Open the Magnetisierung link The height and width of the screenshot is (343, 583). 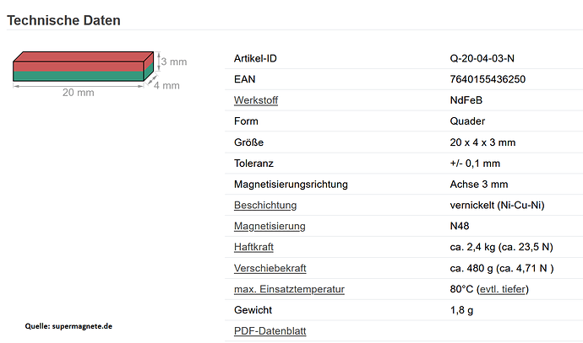click(270, 226)
